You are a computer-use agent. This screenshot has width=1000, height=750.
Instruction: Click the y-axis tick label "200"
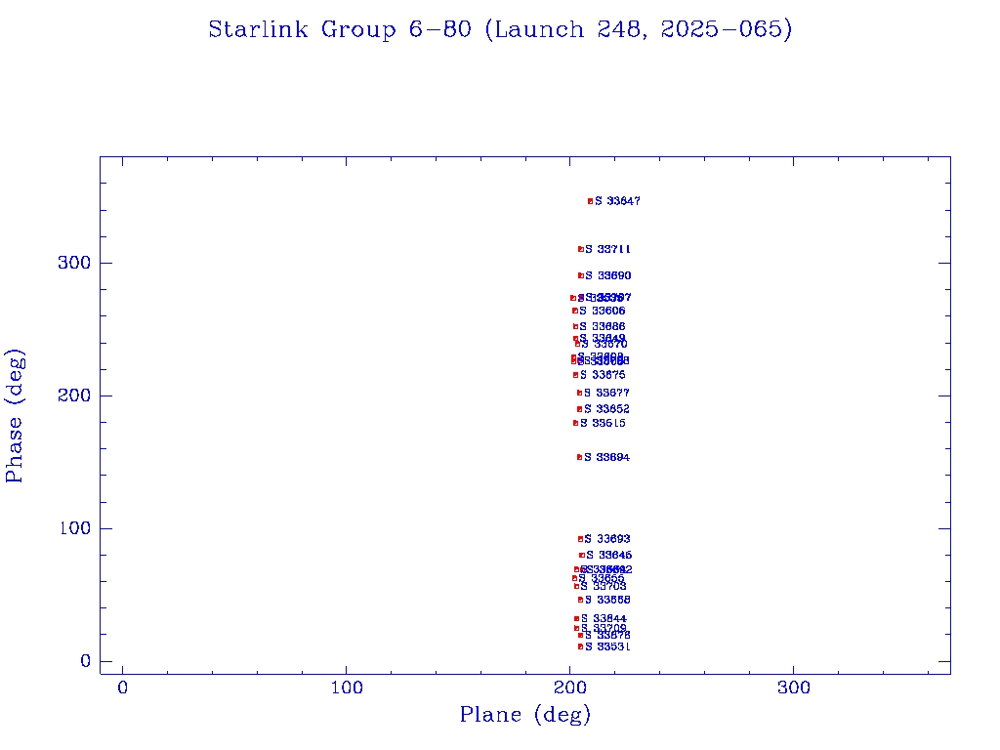point(74,396)
